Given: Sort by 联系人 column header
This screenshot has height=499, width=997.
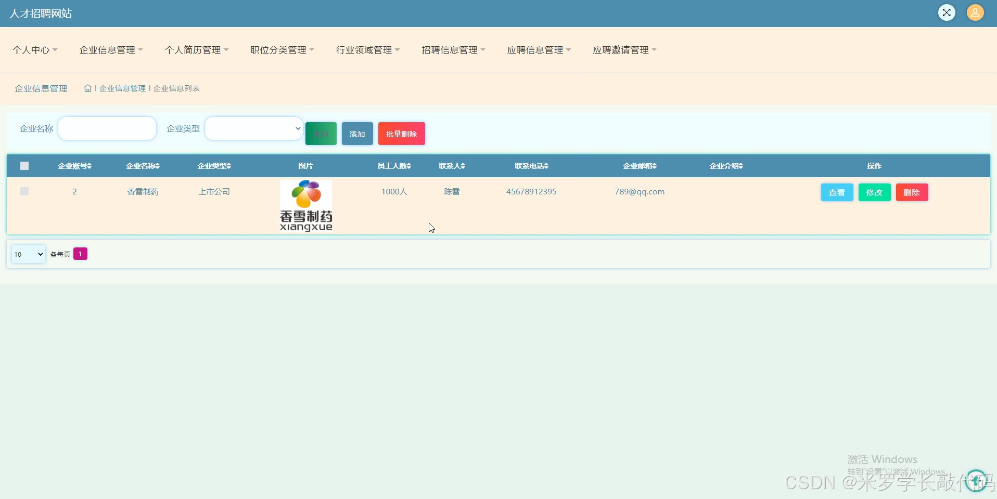Looking at the screenshot, I should 452,166.
